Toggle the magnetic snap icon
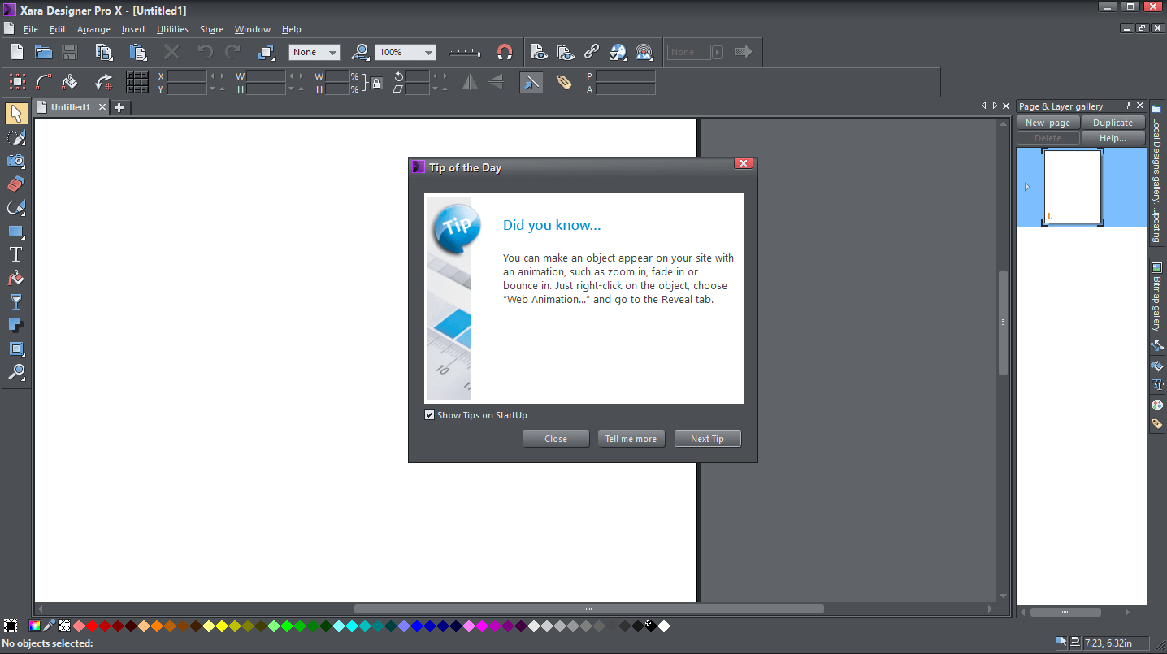The height and width of the screenshot is (654, 1167). pos(505,52)
